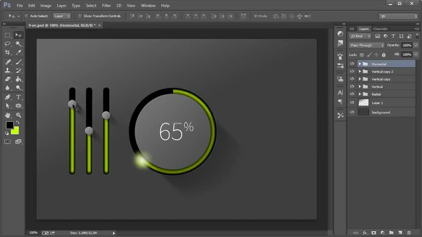
Task: Hide the Vertical copy 2 group
Action: (352, 71)
